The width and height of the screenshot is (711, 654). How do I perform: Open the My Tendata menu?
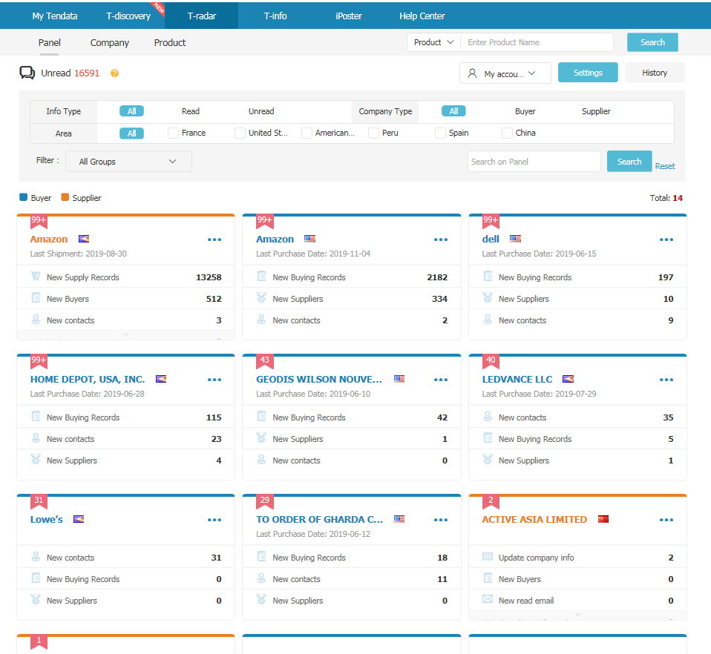55,16
